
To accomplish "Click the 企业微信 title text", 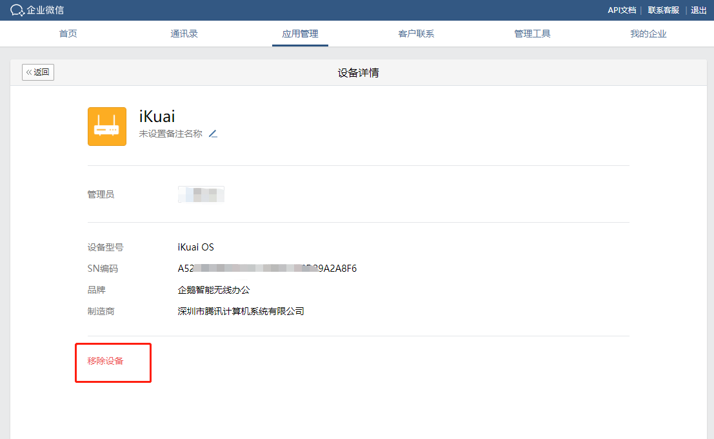I will click(x=45, y=10).
